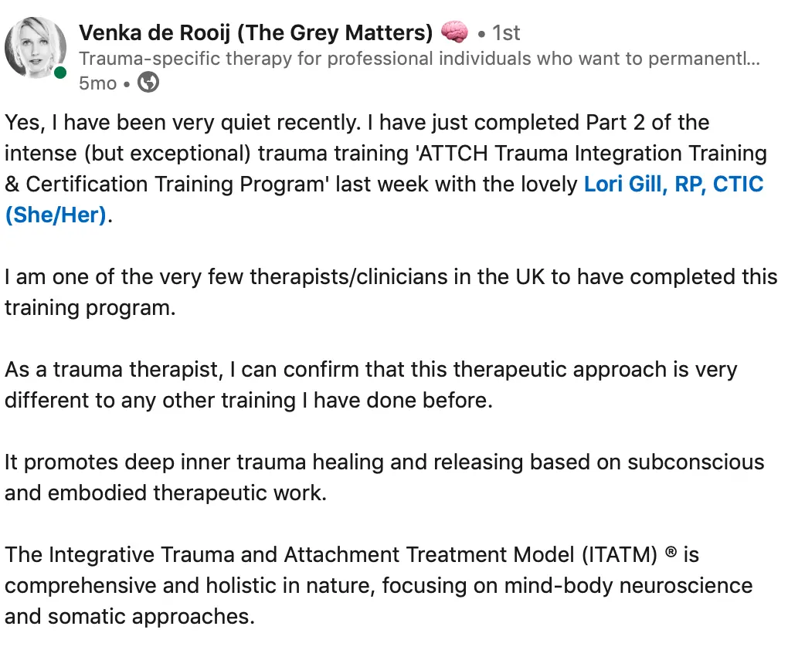Image resolution: width=788 pixels, height=650 pixels.
Task: Click the (She/Her) mention link text
Action: tap(56, 215)
